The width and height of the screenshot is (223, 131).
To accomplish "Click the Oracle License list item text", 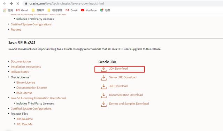I will coord(20,77).
